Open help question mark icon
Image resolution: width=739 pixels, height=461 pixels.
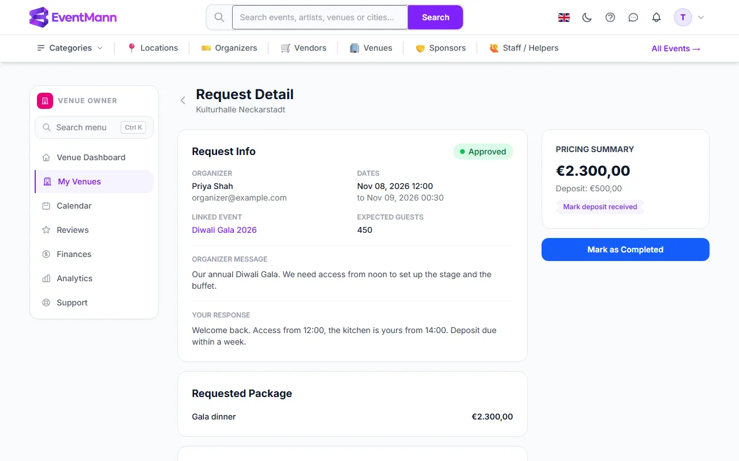(610, 17)
